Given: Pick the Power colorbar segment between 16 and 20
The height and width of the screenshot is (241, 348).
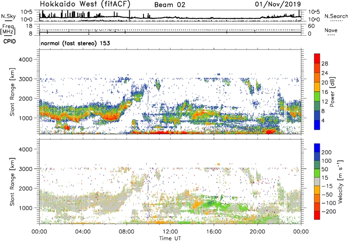Looking at the screenshot, I should 317,87.
